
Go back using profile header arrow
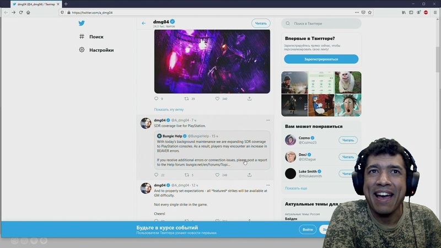point(144,23)
